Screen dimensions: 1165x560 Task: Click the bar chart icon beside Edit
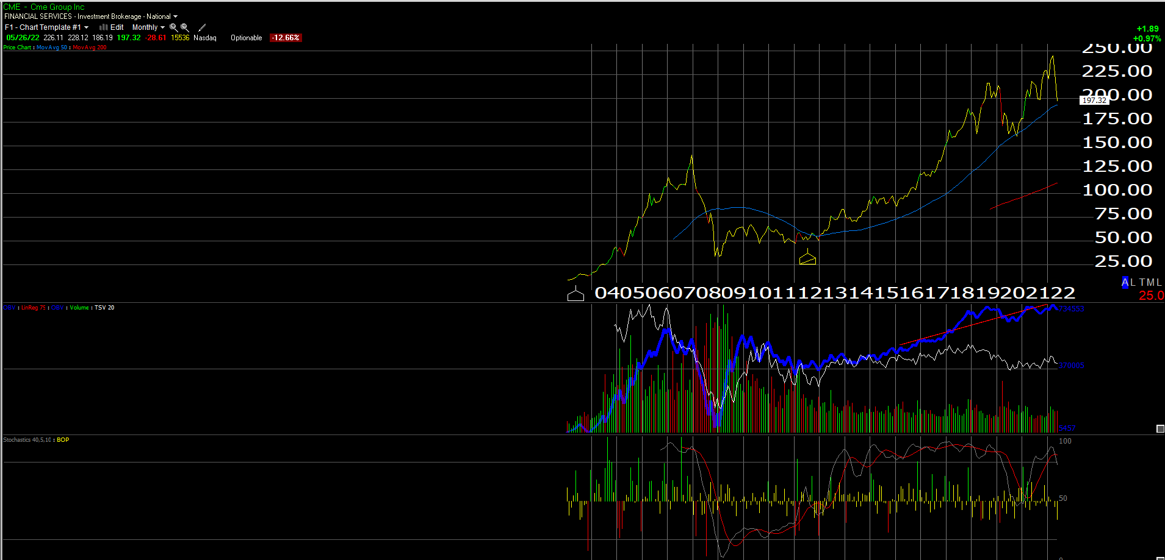pos(104,27)
